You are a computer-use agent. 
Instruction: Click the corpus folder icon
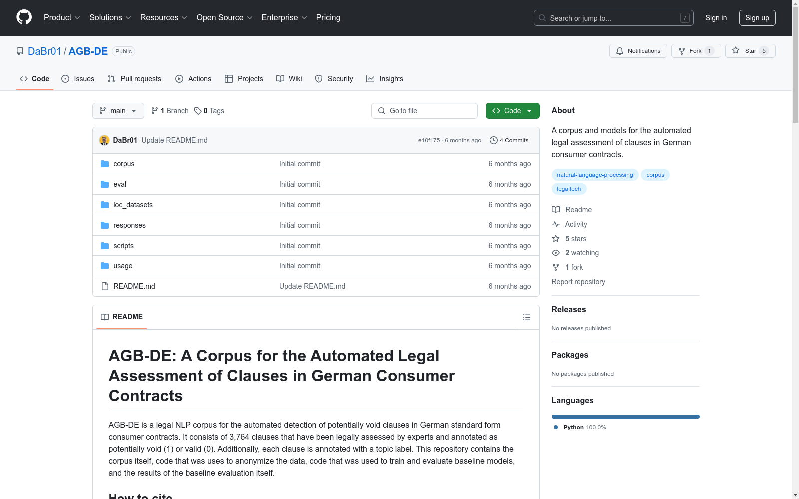(105, 164)
